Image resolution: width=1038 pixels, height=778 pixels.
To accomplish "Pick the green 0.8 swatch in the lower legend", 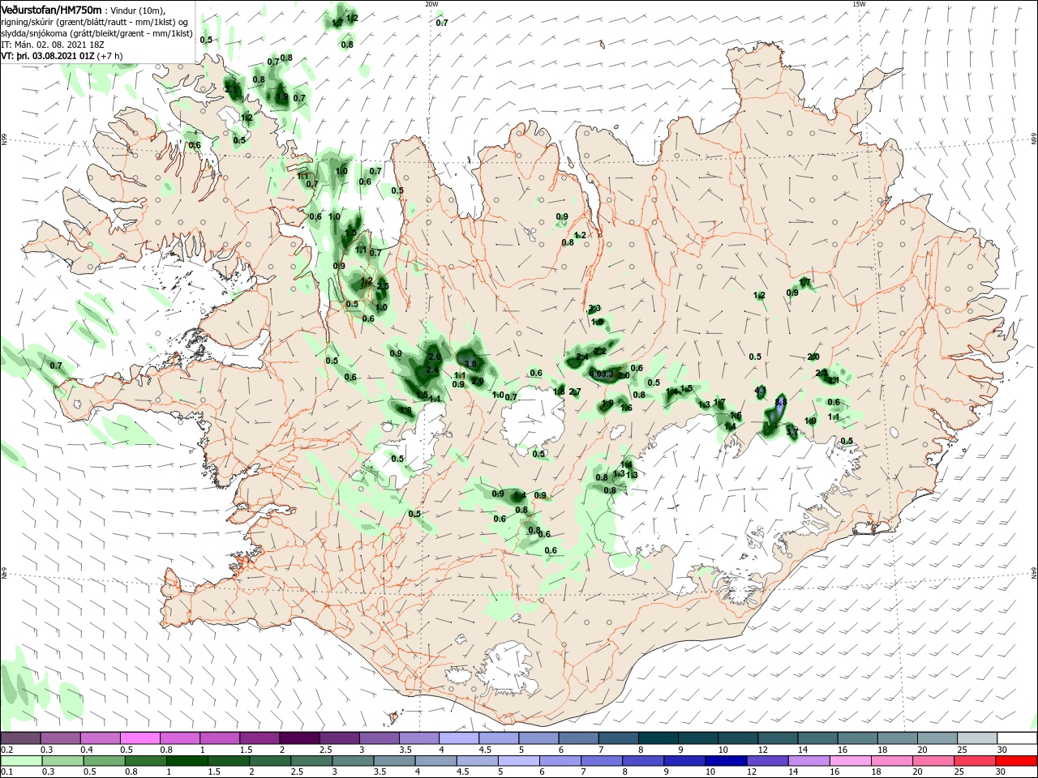I will click(146, 761).
